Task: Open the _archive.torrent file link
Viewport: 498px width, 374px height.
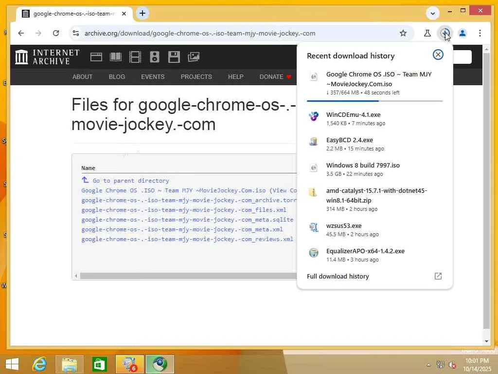Action: click(x=189, y=200)
